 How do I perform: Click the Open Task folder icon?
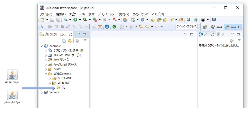click(x=153, y=20)
